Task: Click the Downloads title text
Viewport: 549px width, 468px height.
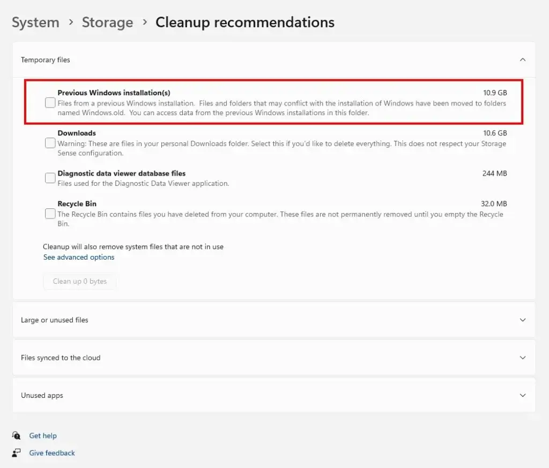Action: tap(77, 133)
